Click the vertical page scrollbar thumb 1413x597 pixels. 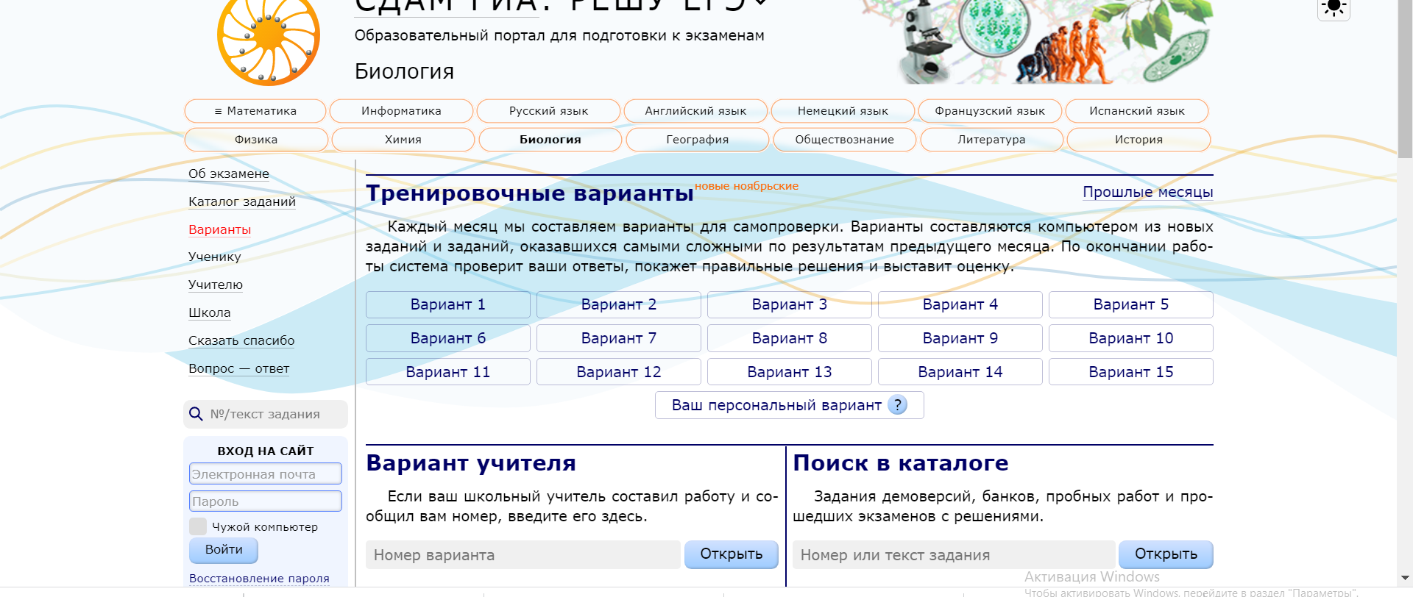click(x=1405, y=77)
